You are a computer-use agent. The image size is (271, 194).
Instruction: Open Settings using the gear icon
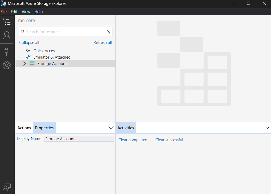pyautogui.click(x=7, y=65)
